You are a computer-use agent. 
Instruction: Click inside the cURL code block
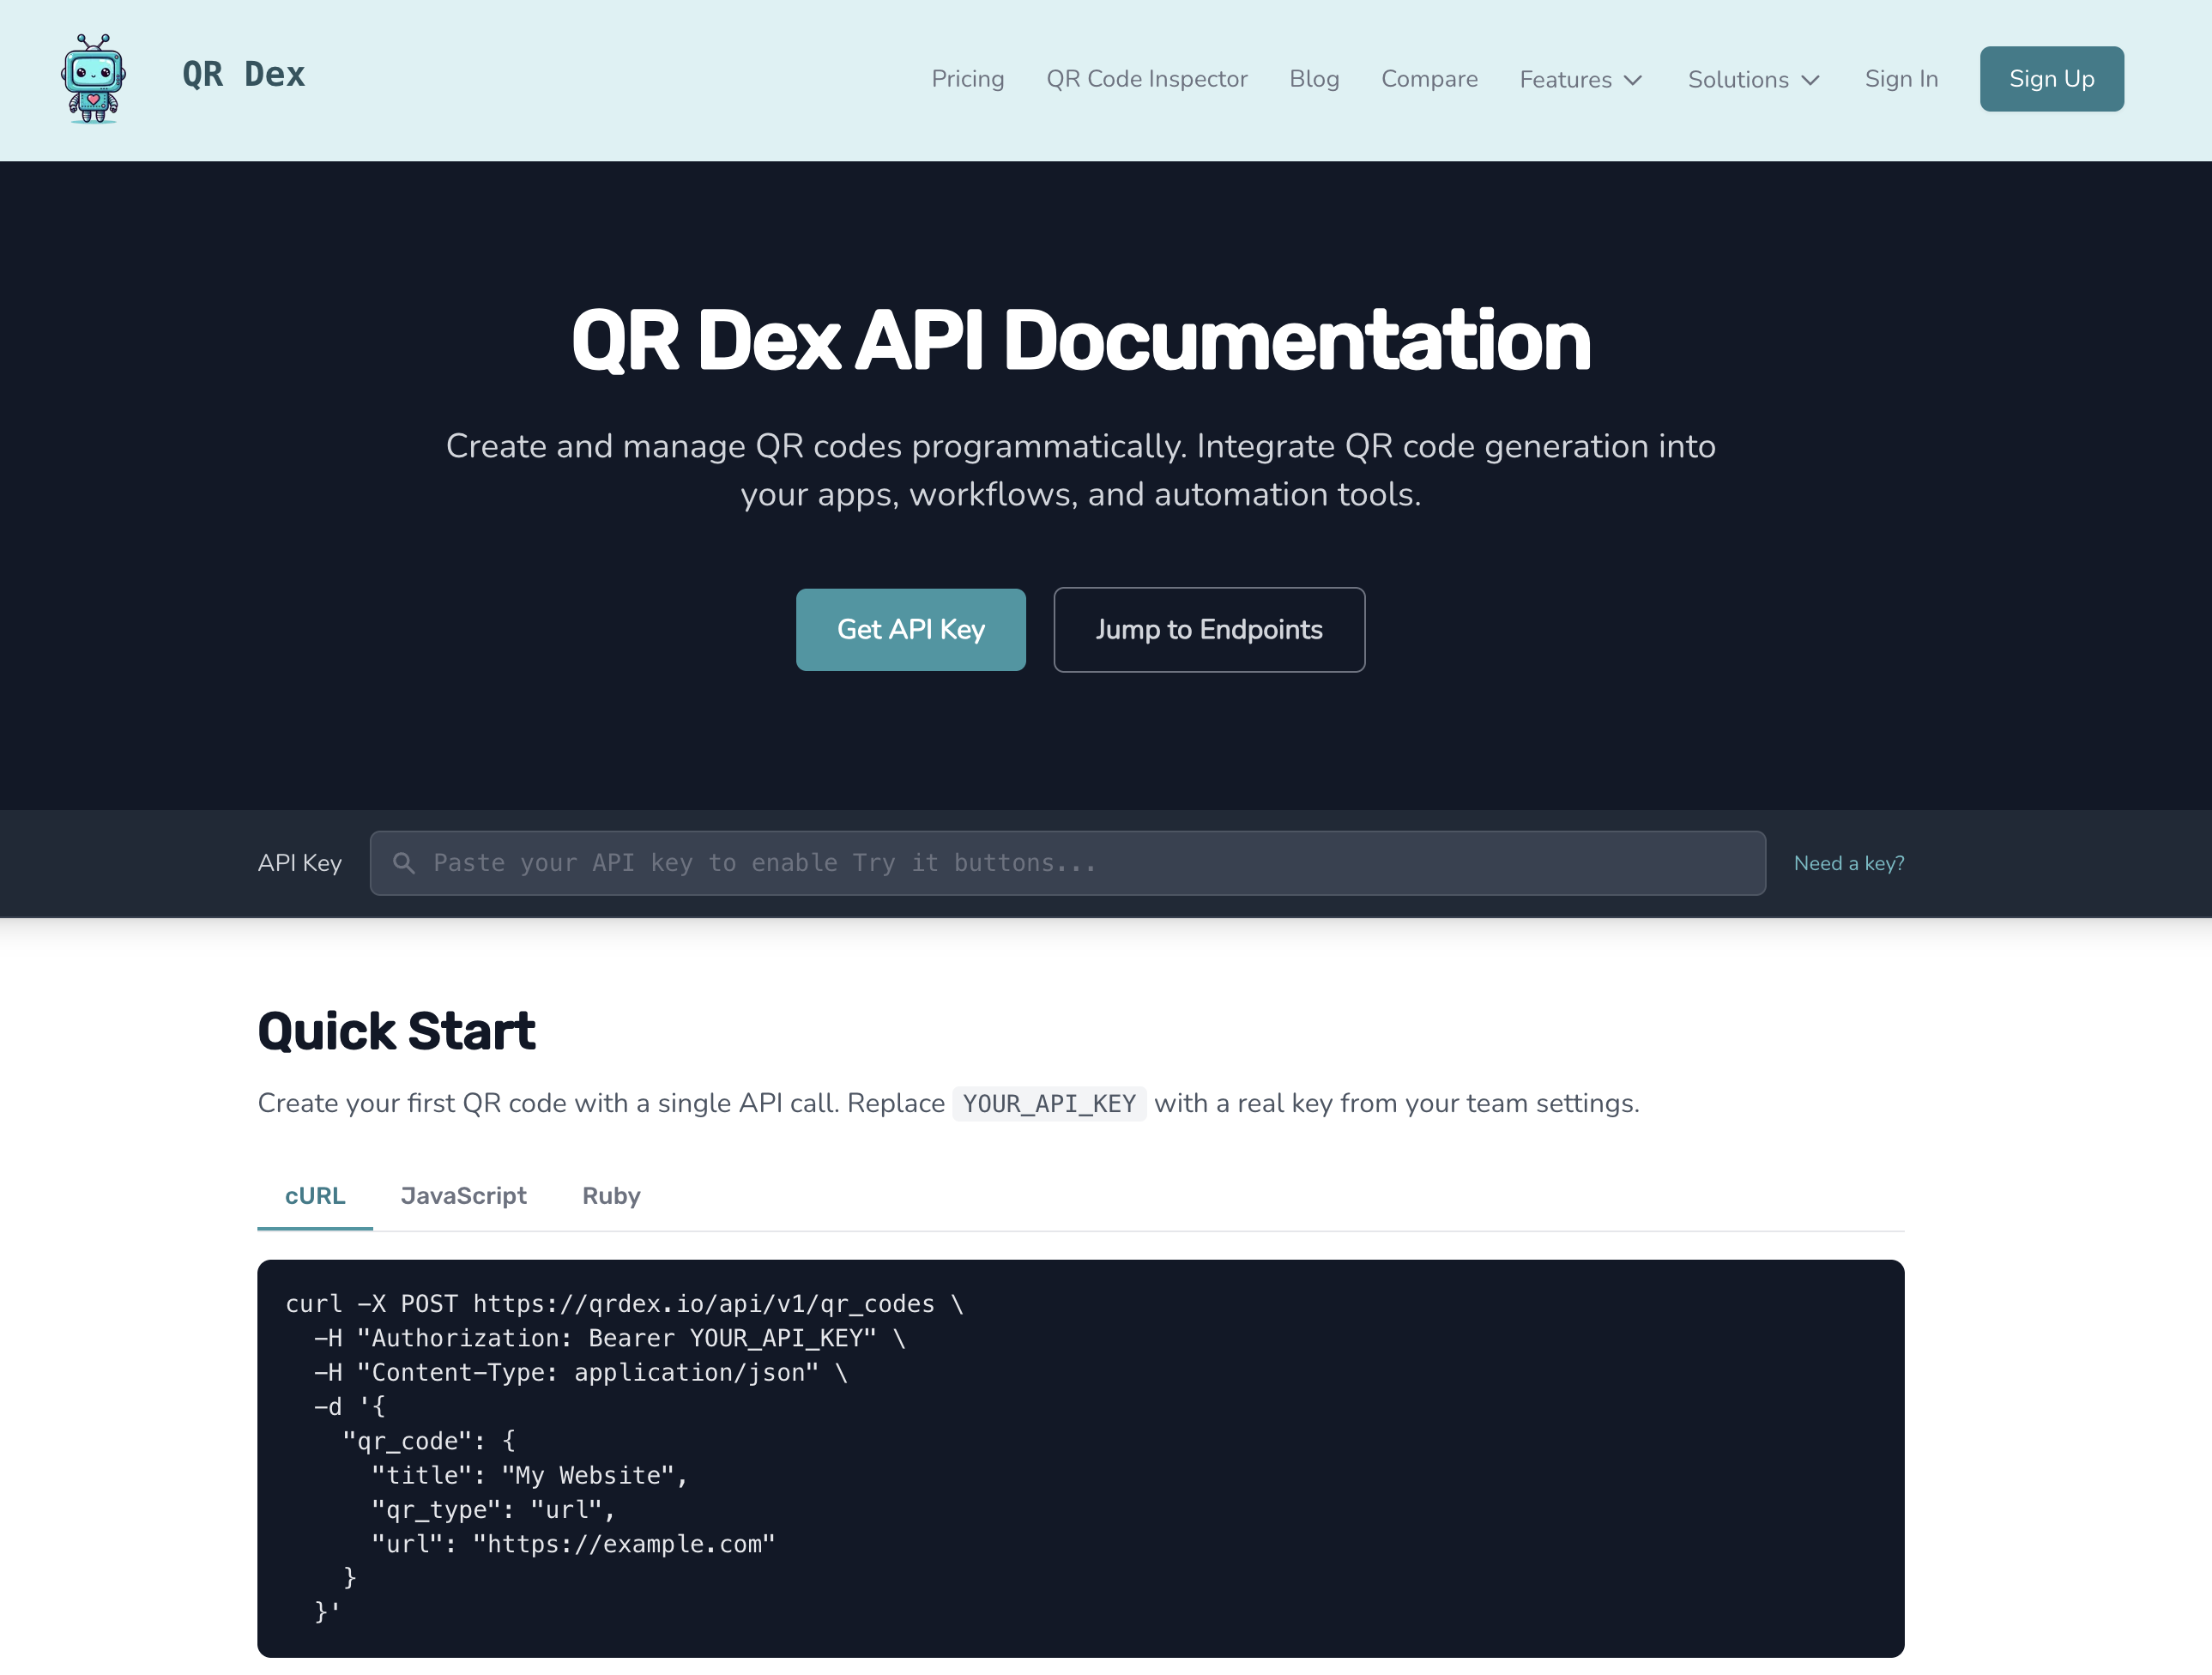pyautogui.click(x=1080, y=1457)
